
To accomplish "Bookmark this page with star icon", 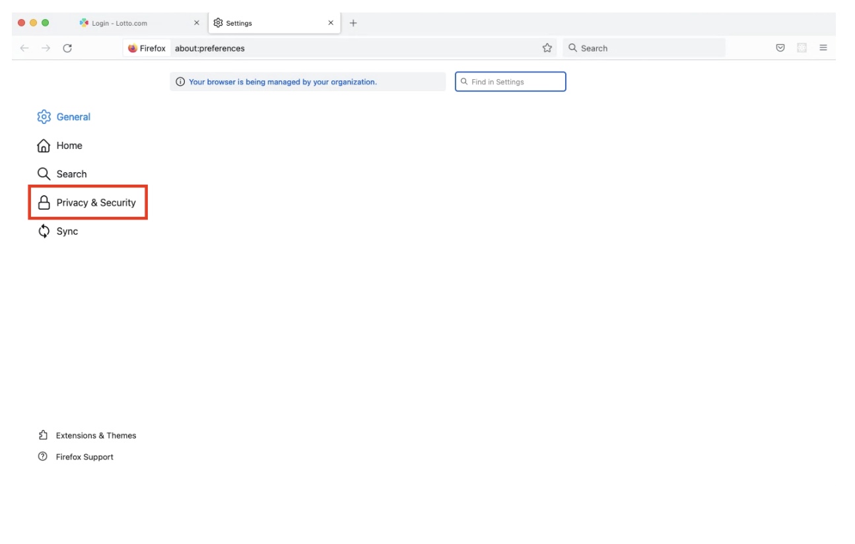I will coord(547,48).
